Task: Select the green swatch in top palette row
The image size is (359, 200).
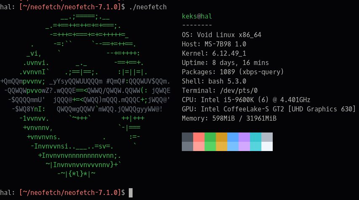Action: tap(210, 137)
